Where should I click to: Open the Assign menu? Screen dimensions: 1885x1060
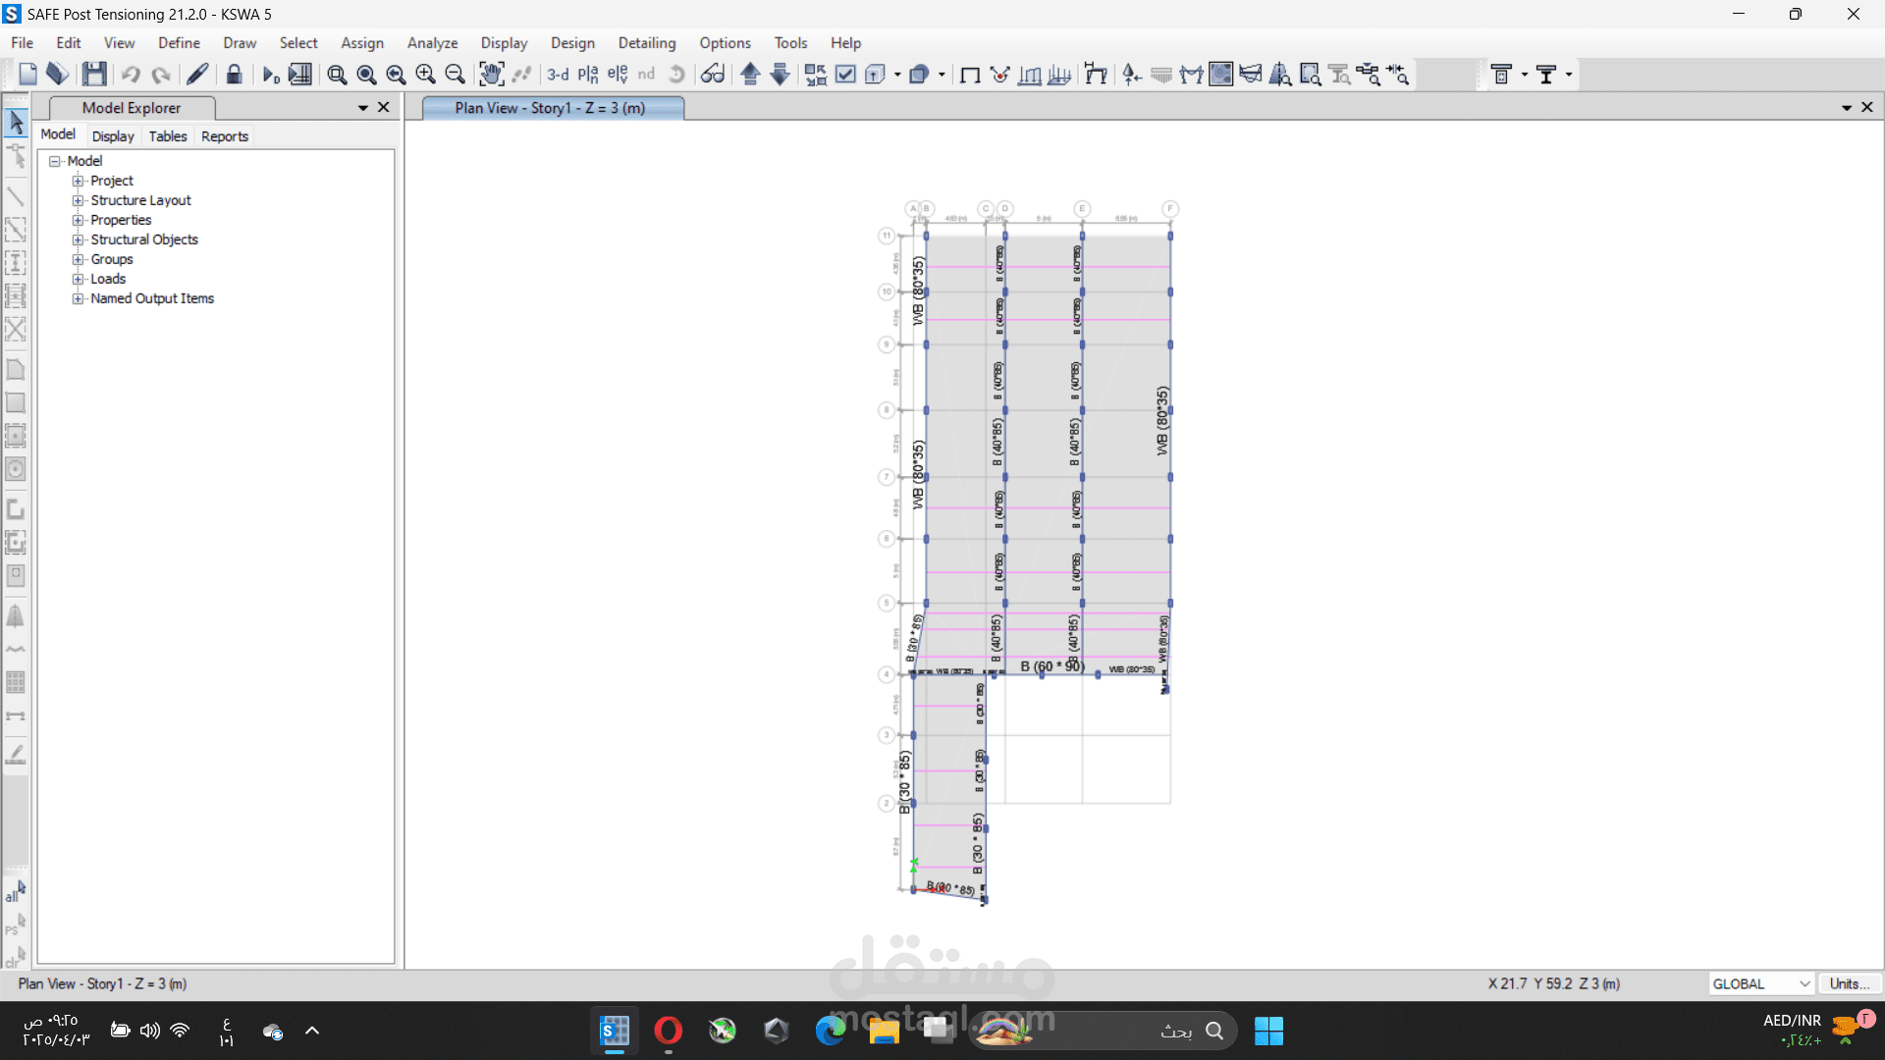click(x=362, y=43)
